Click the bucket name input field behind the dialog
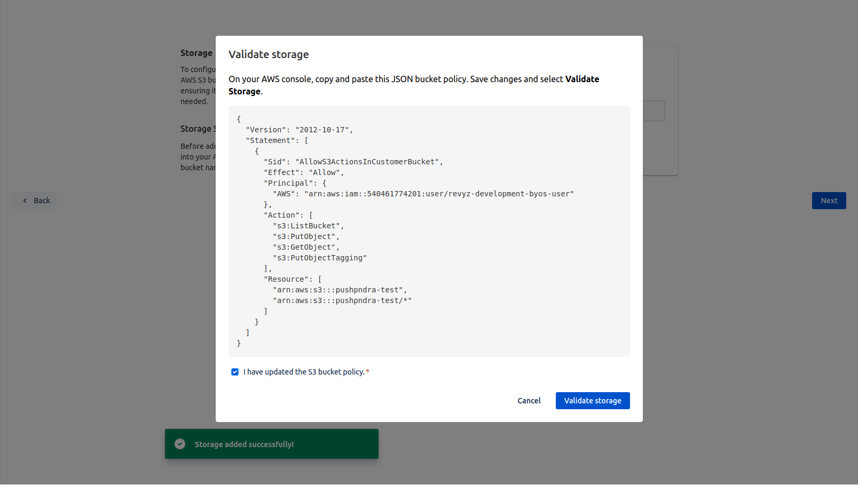 pos(654,111)
